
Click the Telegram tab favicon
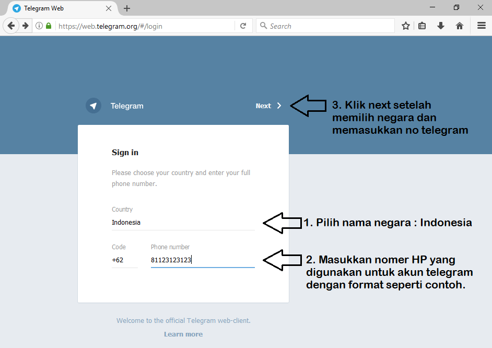coord(17,8)
